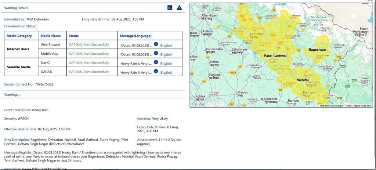Click Area covered 31144.2 Sq. Km text

point(159,142)
